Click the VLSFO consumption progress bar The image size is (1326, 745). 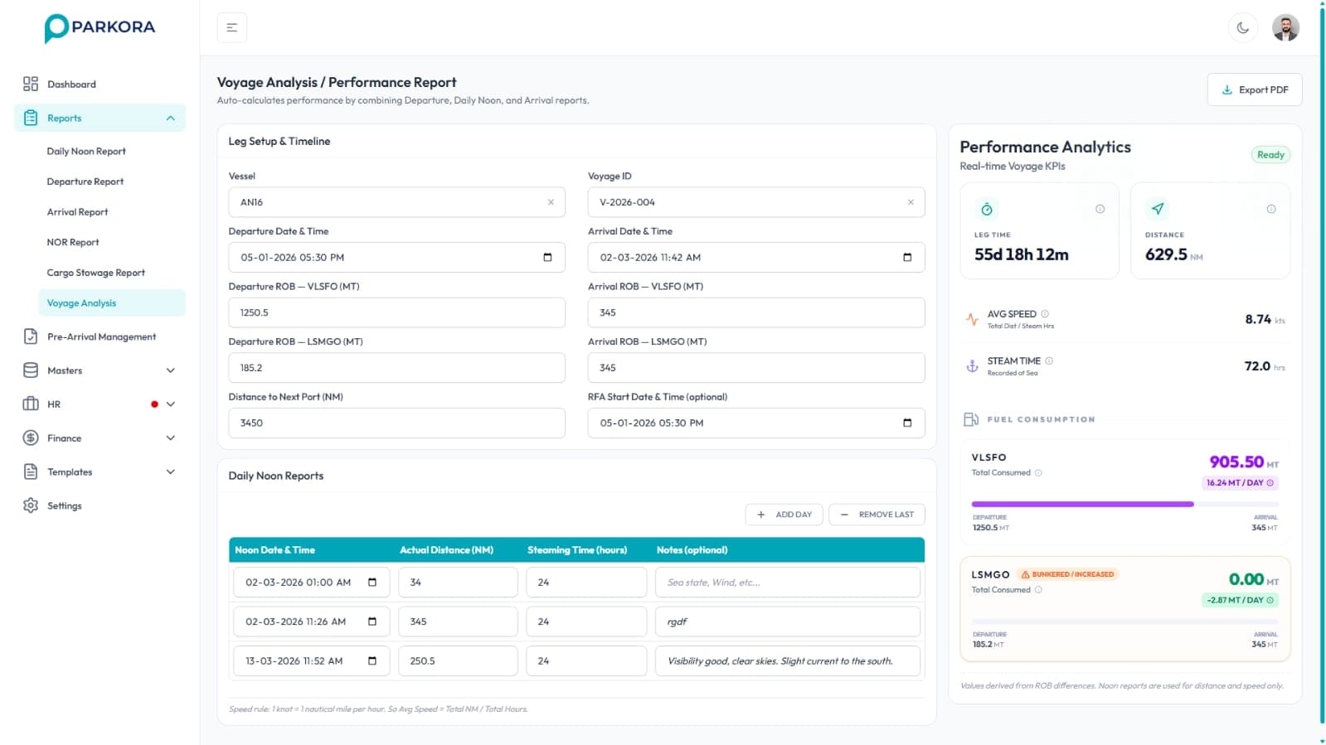coord(1124,504)
